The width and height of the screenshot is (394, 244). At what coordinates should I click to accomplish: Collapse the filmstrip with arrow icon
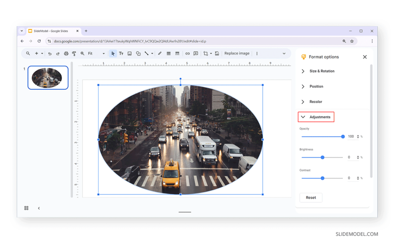tap(38, 208)
